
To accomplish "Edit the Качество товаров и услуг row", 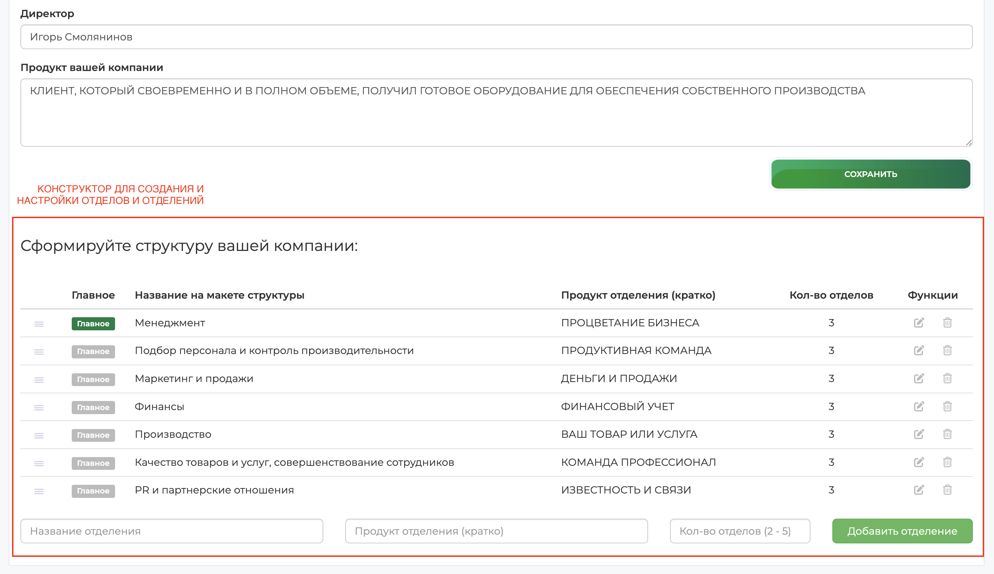I will coord(919,462).
